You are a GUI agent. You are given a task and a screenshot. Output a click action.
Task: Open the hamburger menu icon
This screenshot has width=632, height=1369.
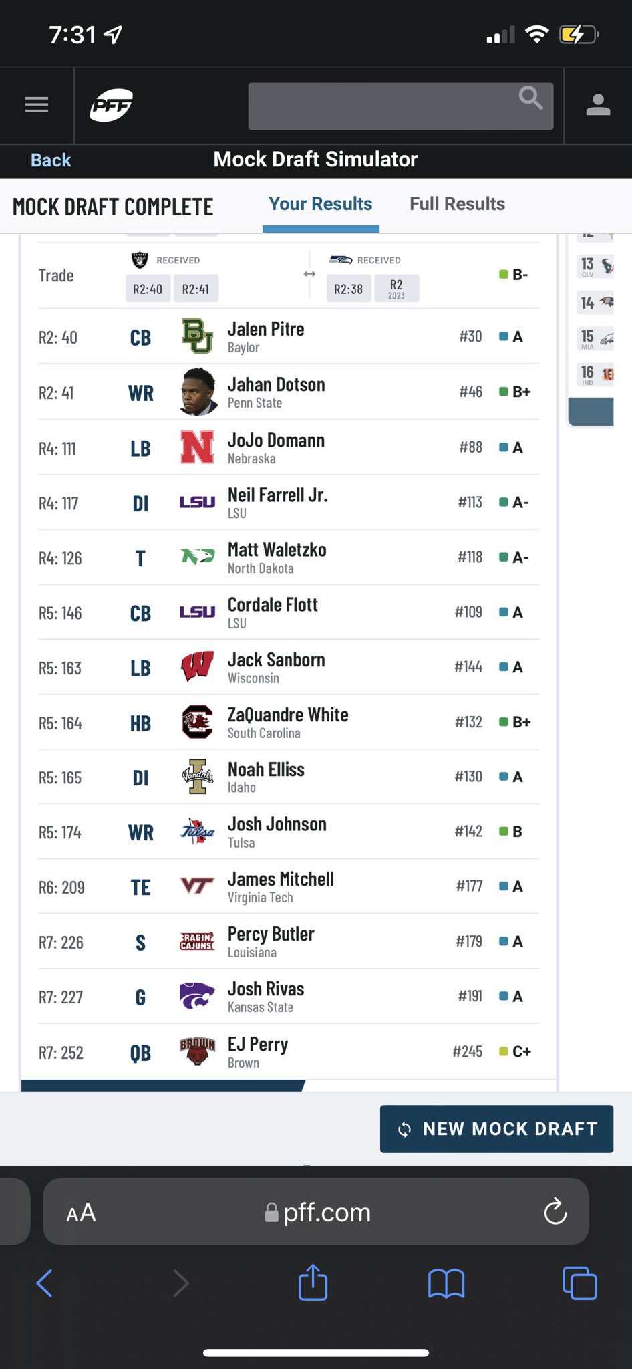coord(37,105)
